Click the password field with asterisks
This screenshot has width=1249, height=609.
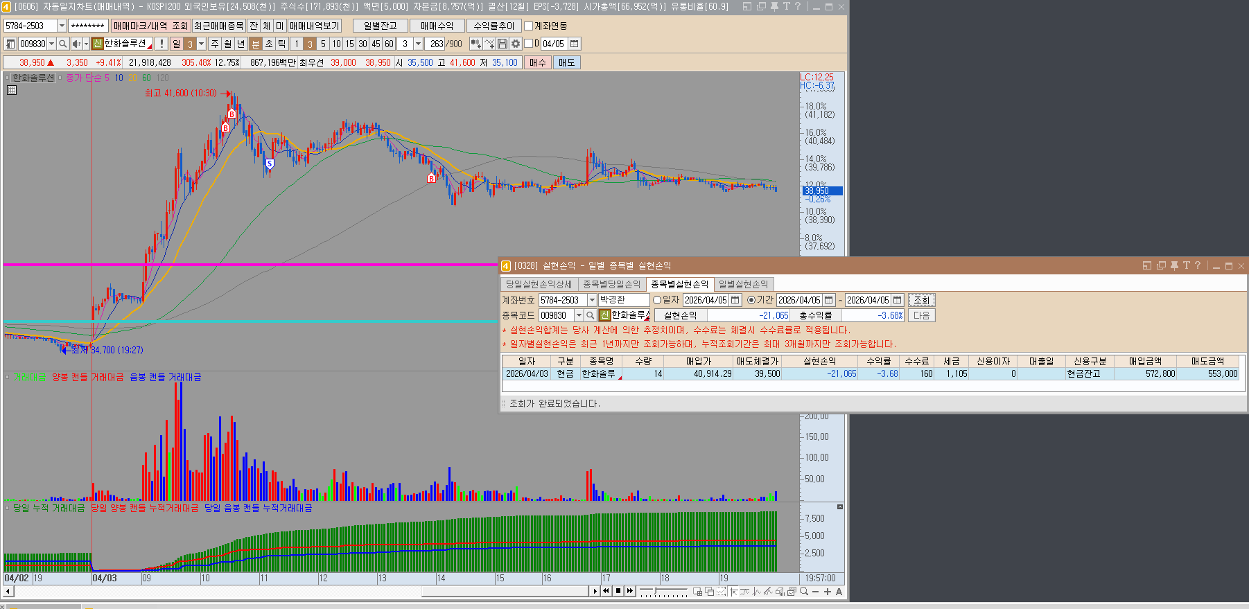[x=88, y=26]
